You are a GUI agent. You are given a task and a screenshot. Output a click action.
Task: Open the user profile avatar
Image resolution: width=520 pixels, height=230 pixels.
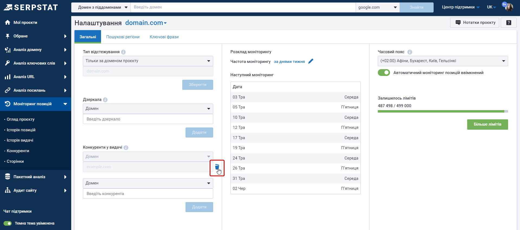[x=509, y=7]
